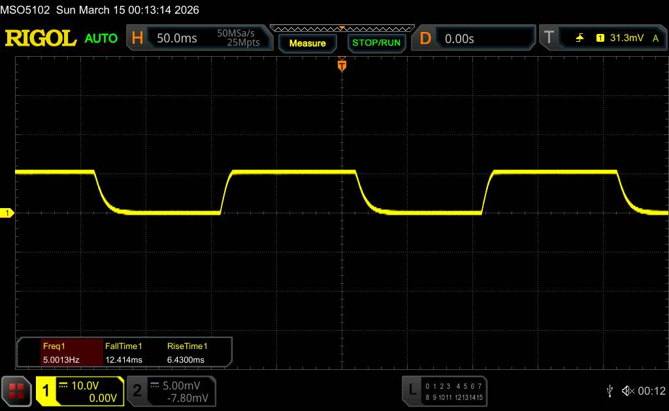Open the 0.00s delay offset field
The width and height of the screenshot is (669, 411).
(x=459, y=38)
